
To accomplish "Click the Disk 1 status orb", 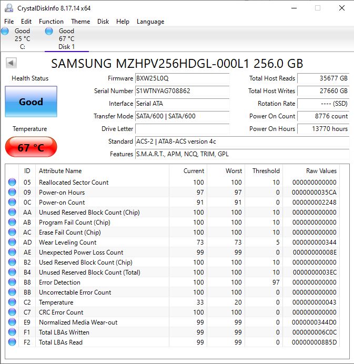I will coord(49,32).
